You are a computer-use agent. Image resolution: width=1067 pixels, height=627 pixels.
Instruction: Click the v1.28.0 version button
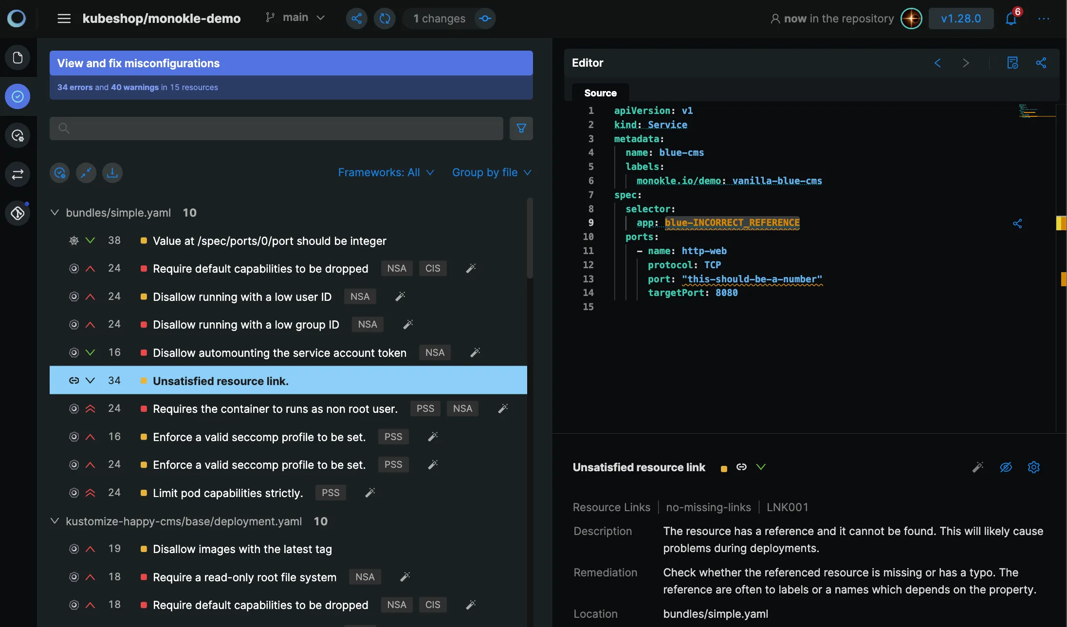960,18
